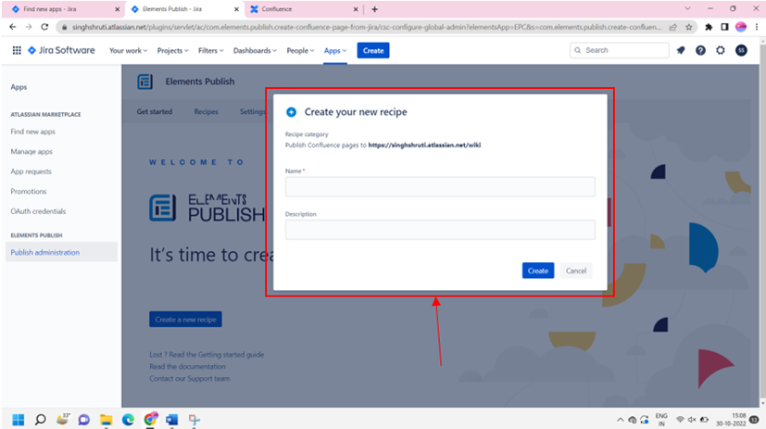This screenshot has height=429, width=766.
Task: Open the Chat app on the taskbar
Action: point(84,420)
